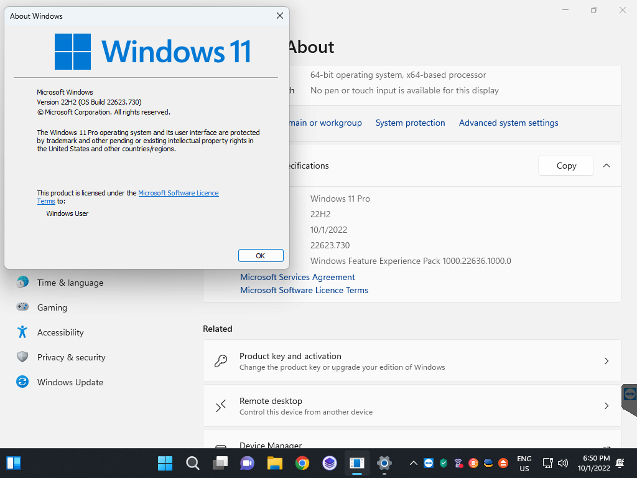Image resolution: width=637 pixels, height=478 pixels.
Task: Show hidden system tray icons
Action: coord(413,463)
